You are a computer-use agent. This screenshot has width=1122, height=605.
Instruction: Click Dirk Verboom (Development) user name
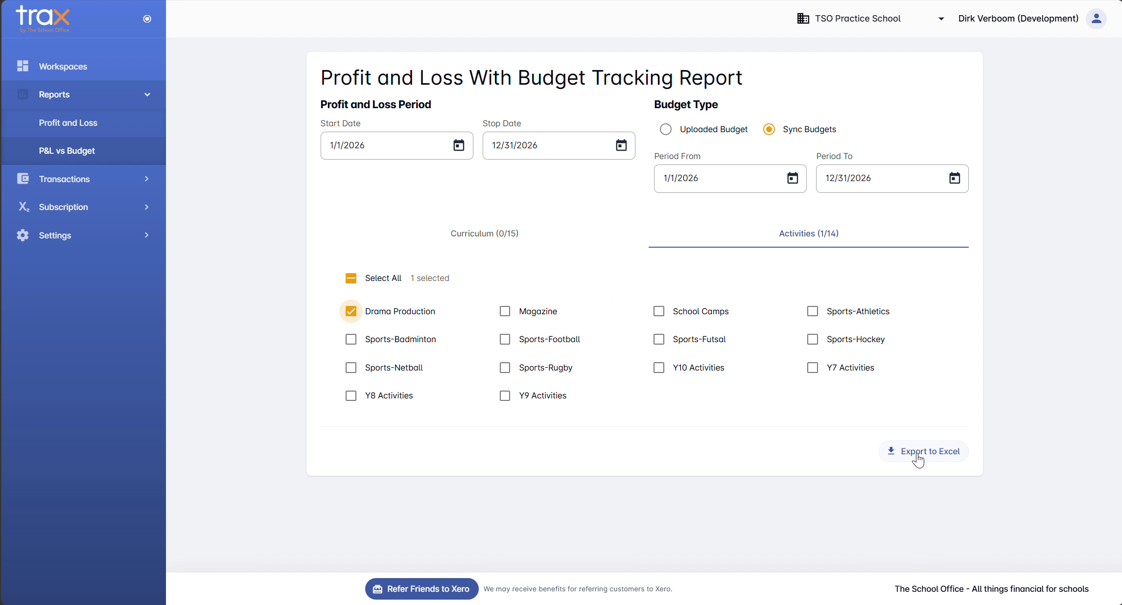click(1018, 19)
